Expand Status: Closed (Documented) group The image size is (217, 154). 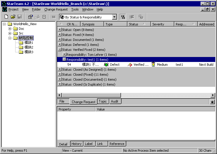[x=59, y=79]
